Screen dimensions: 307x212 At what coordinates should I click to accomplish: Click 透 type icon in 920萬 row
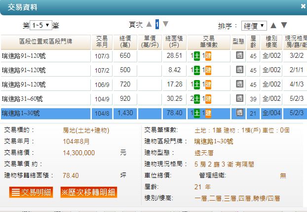pos(240,98)
